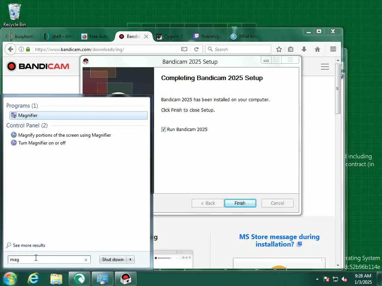Screen dimensions: 382x286
Task: Show hidden tray icons arrow
Action: 317,279
